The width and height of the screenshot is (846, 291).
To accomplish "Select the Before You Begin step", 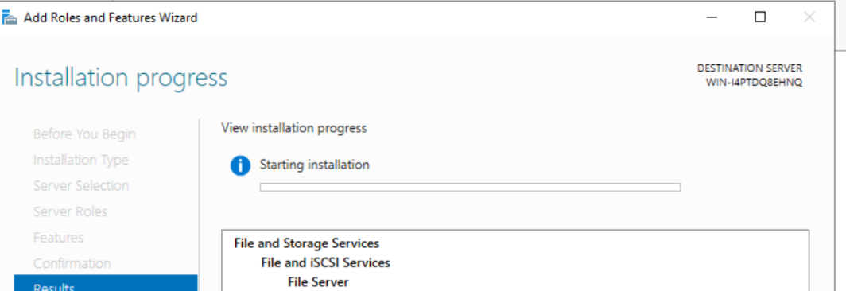I will pos(84,134).
